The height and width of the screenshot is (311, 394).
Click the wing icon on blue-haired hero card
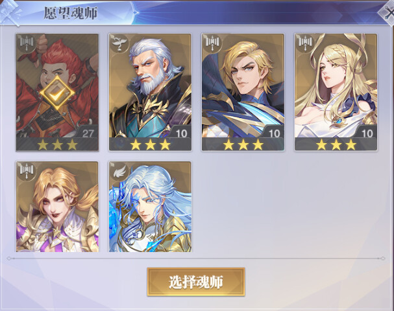tap(119, 170)
